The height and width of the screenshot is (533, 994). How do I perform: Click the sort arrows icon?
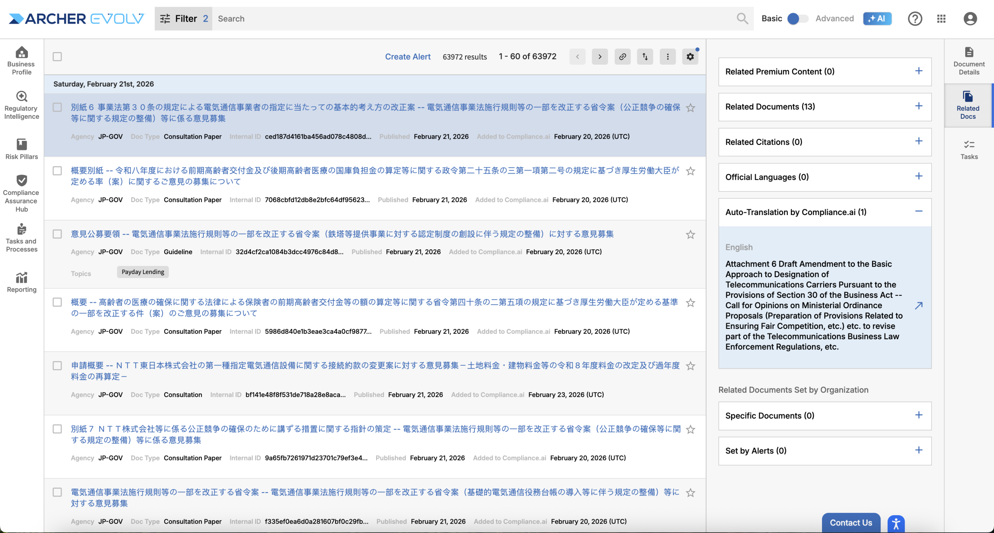pyautogui.click(x=645, y=57)
